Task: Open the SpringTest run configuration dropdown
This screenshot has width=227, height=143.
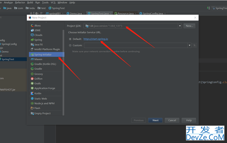Action: (x=219, y=8)
